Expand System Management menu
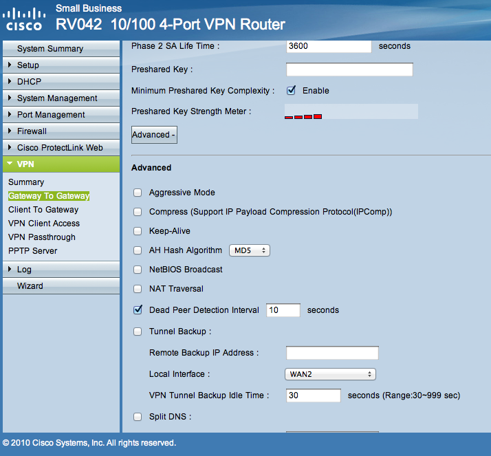 point(61,98)
